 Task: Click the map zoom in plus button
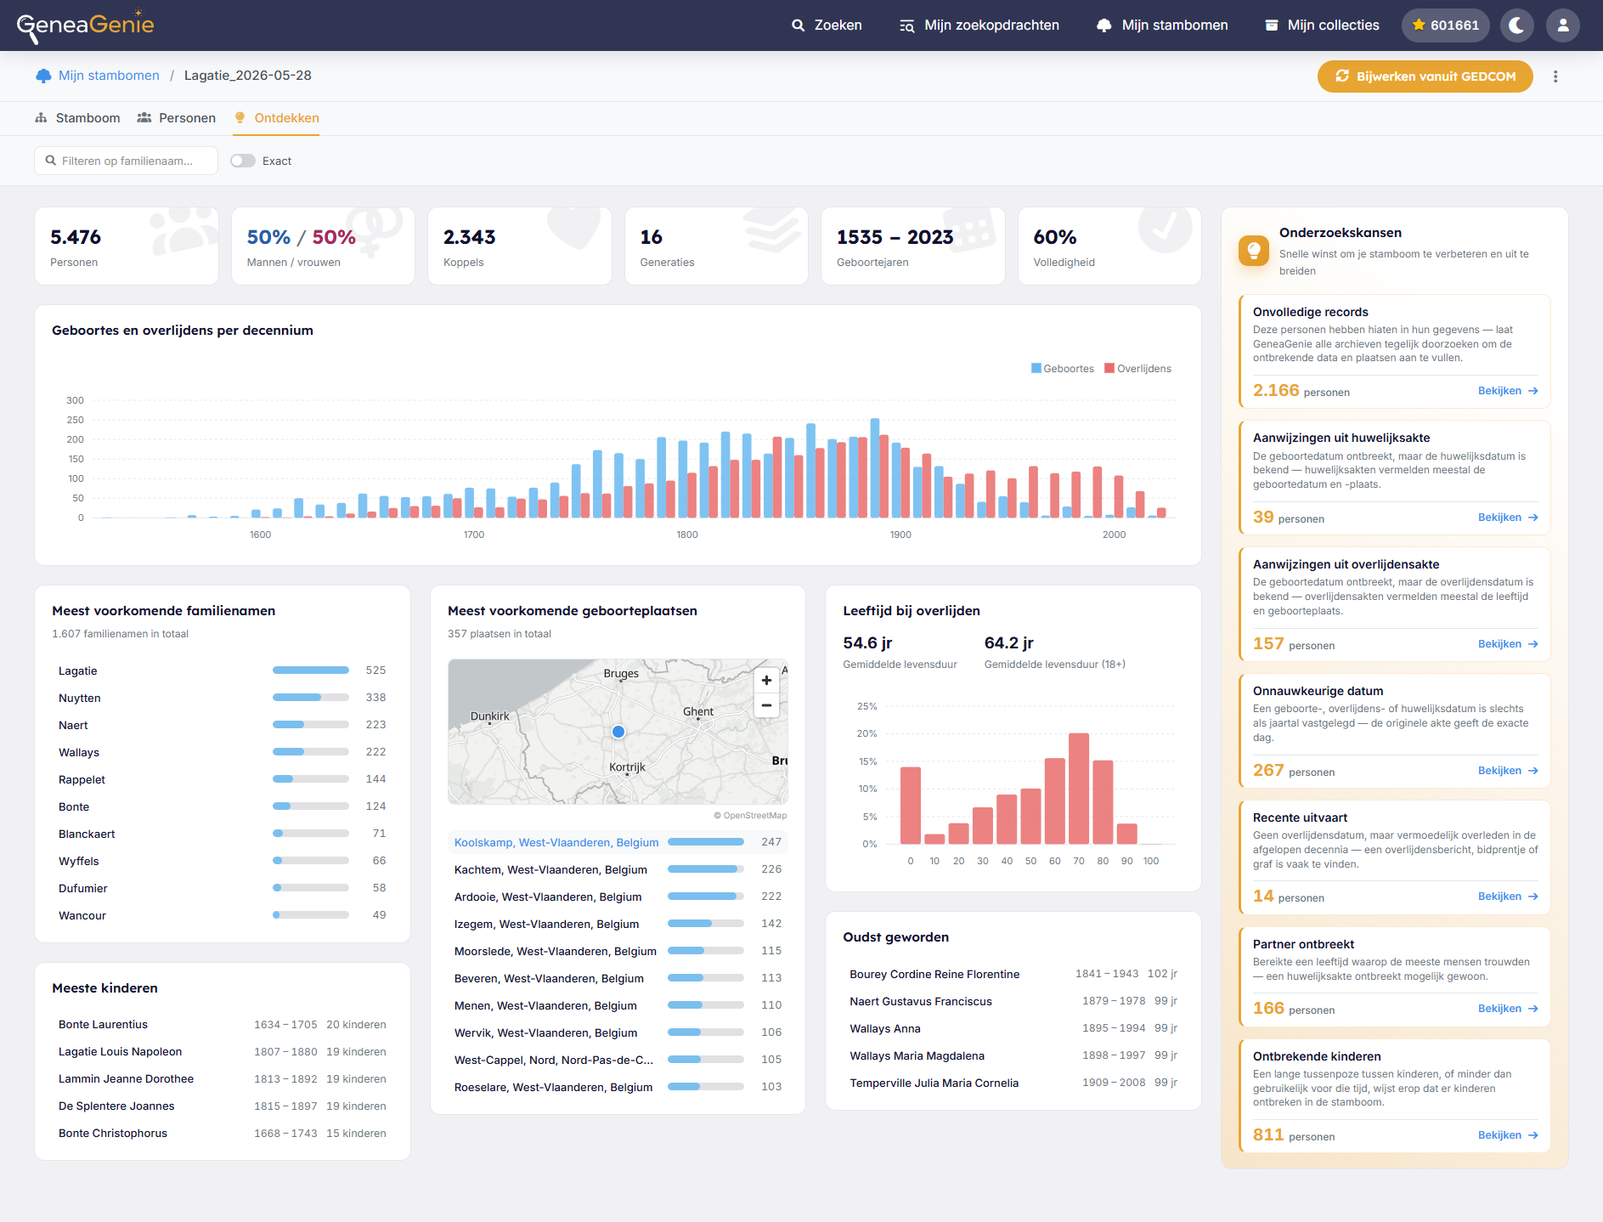tap(766, 680)
